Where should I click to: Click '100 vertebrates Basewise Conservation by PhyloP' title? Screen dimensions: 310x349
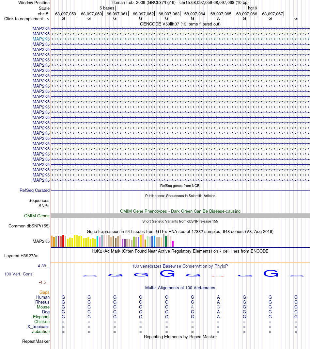180,266
